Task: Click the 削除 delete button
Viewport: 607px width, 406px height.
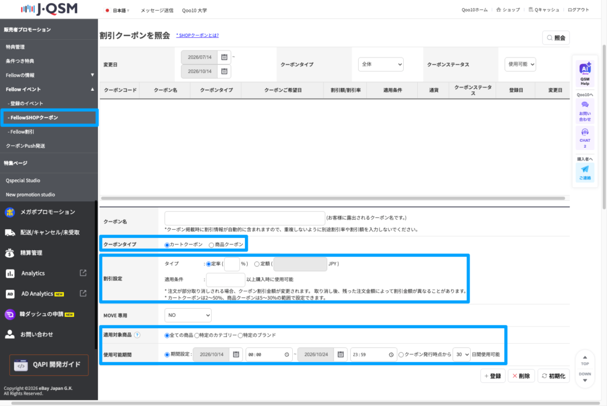Action: [x=521, y=376]
